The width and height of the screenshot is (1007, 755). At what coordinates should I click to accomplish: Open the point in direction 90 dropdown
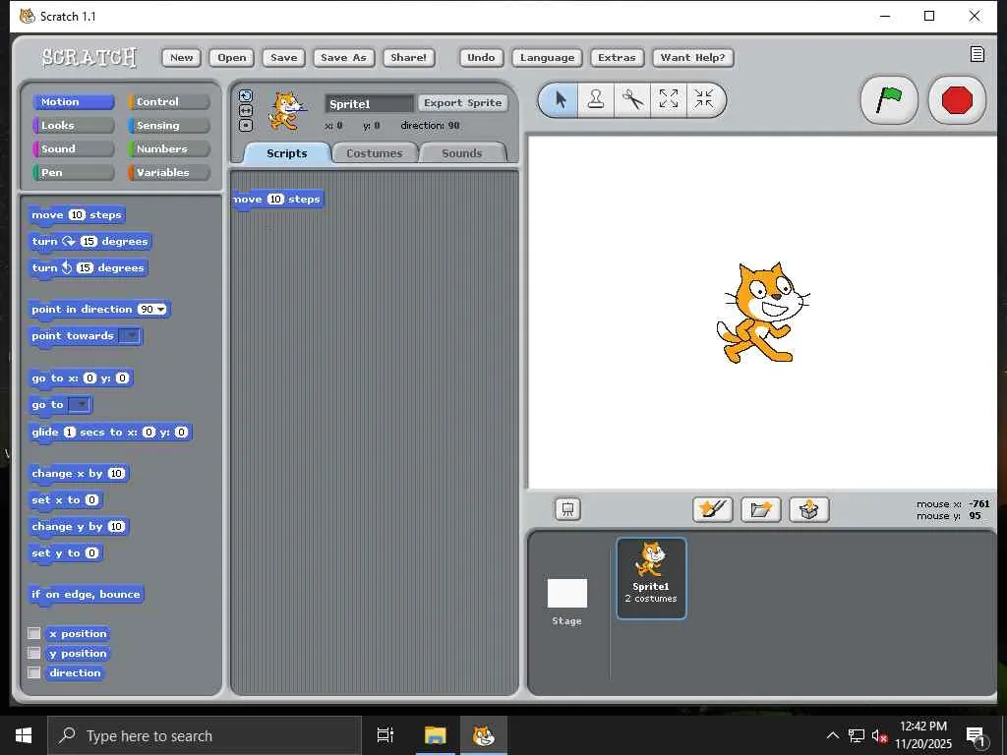(x=160, y=310)
